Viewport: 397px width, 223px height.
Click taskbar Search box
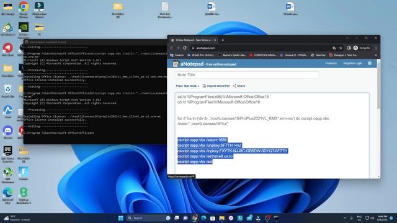coord(149,218)
